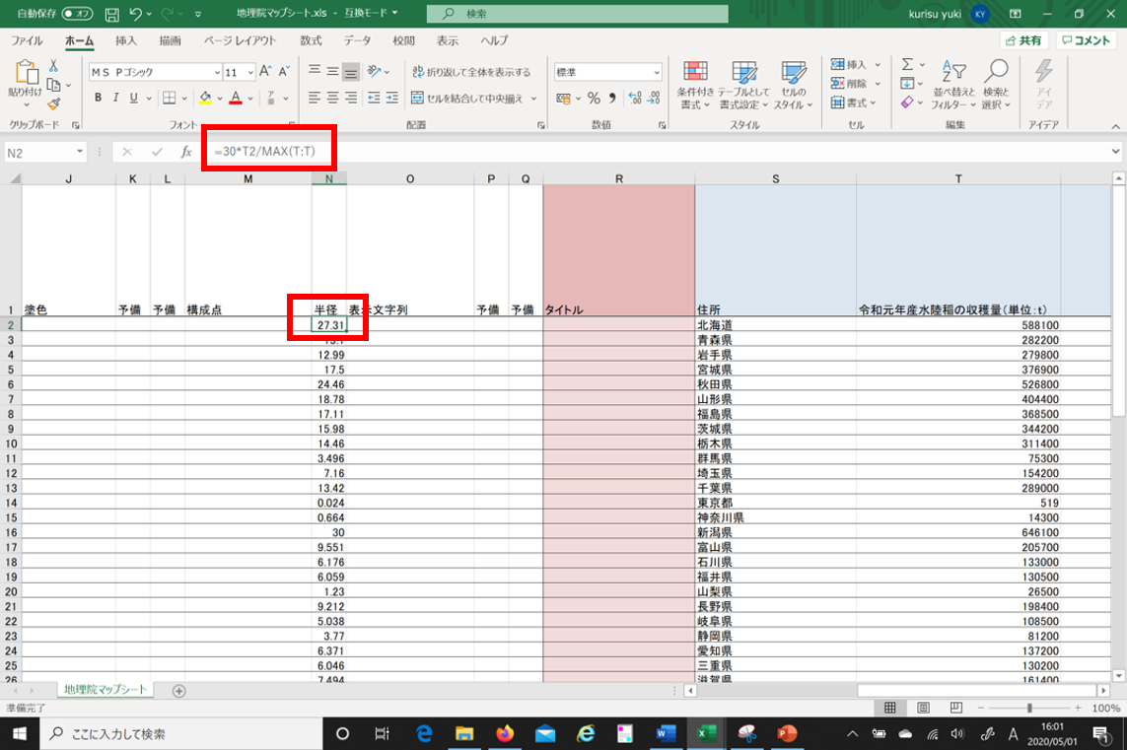The image size is (1127, 750).
Task: Click the 共有 share button
Action: pyautogui.click(x=1022, y=40)
